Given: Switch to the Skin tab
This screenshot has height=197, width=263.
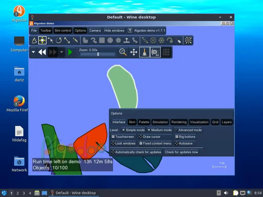Looking at the screenshot, I should pyautogui.click(x=132, y=122).
